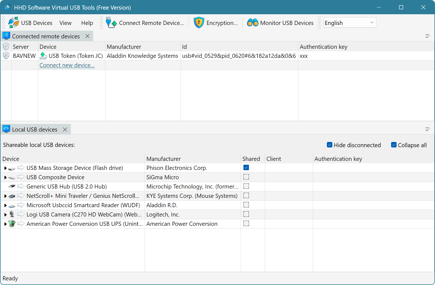
Task: Expand the Microsoft Usbccid Smartcard Reader row
Action: [5, 206]
